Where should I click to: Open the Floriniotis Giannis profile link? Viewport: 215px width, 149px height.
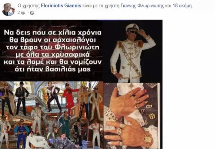coord(61,6)
